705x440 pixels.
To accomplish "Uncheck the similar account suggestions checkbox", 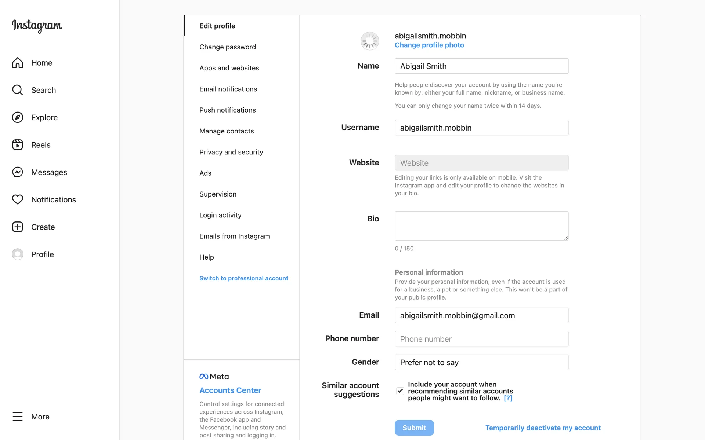I will coord(400,391).
